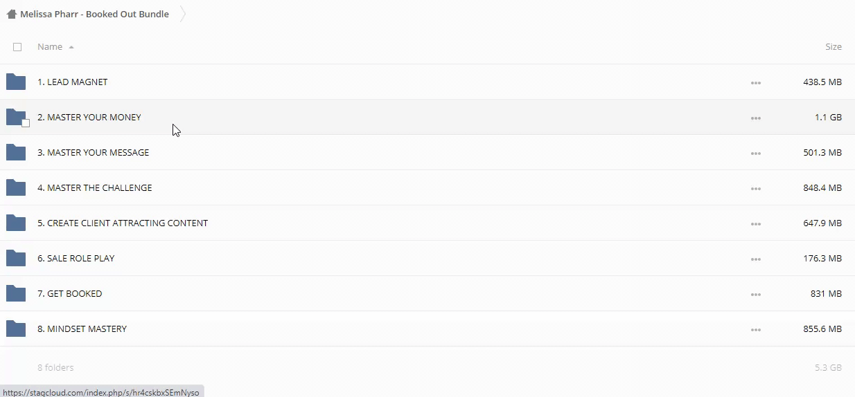Viewport: 855px width, 397px height.
Task: Sort the list by Size column
Action: tap(833, 47)
